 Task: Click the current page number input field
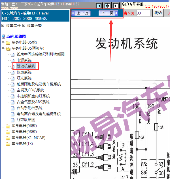pyautogui.click(x=143, y=13)
